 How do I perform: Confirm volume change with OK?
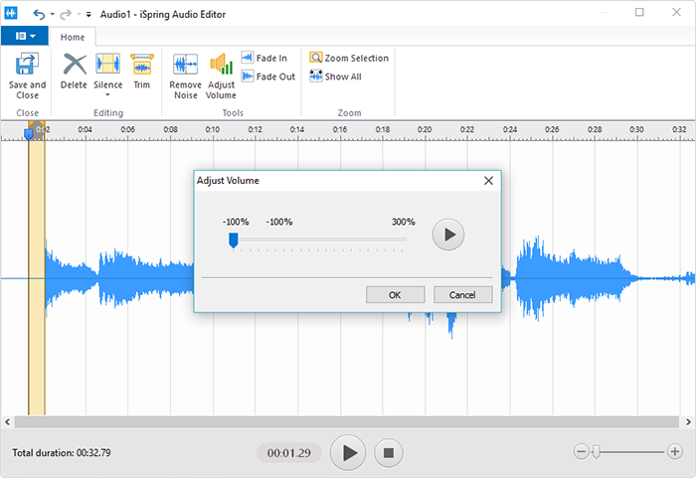[x=395, y=295]
